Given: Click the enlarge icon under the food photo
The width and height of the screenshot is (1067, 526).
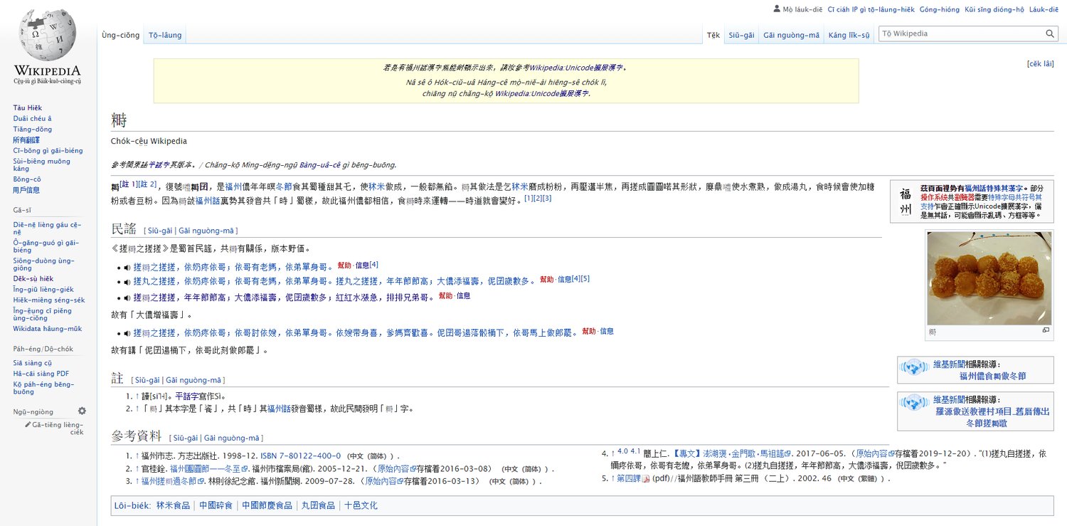Looking at the screenshot, I should (x=1046, y=330).
